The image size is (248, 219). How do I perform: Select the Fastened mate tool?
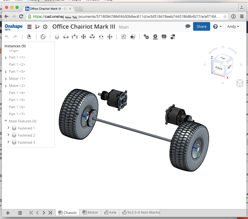(x=57, y=37)
